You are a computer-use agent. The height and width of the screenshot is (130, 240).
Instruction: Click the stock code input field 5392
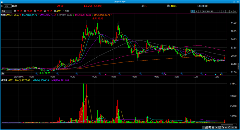pyautogui.click(x=7, y=6)
